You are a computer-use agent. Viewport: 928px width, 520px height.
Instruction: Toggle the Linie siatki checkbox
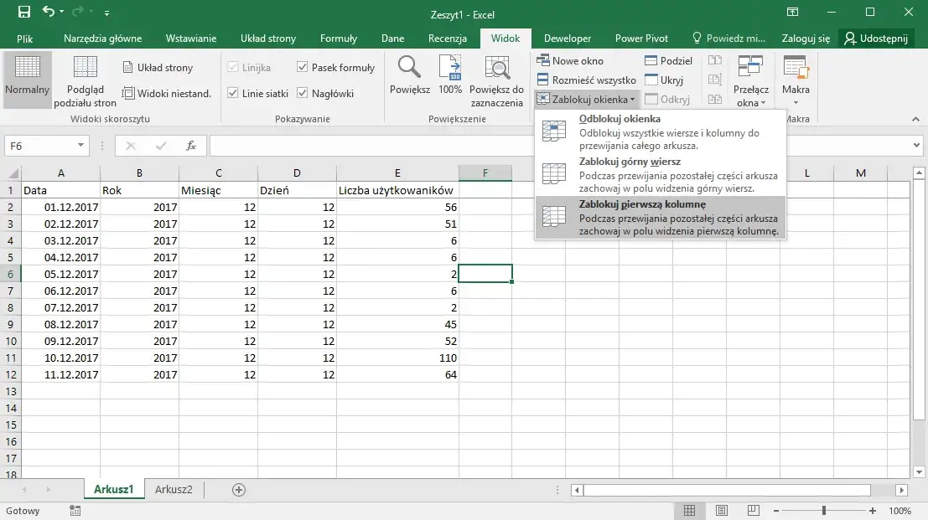[233, 94]
